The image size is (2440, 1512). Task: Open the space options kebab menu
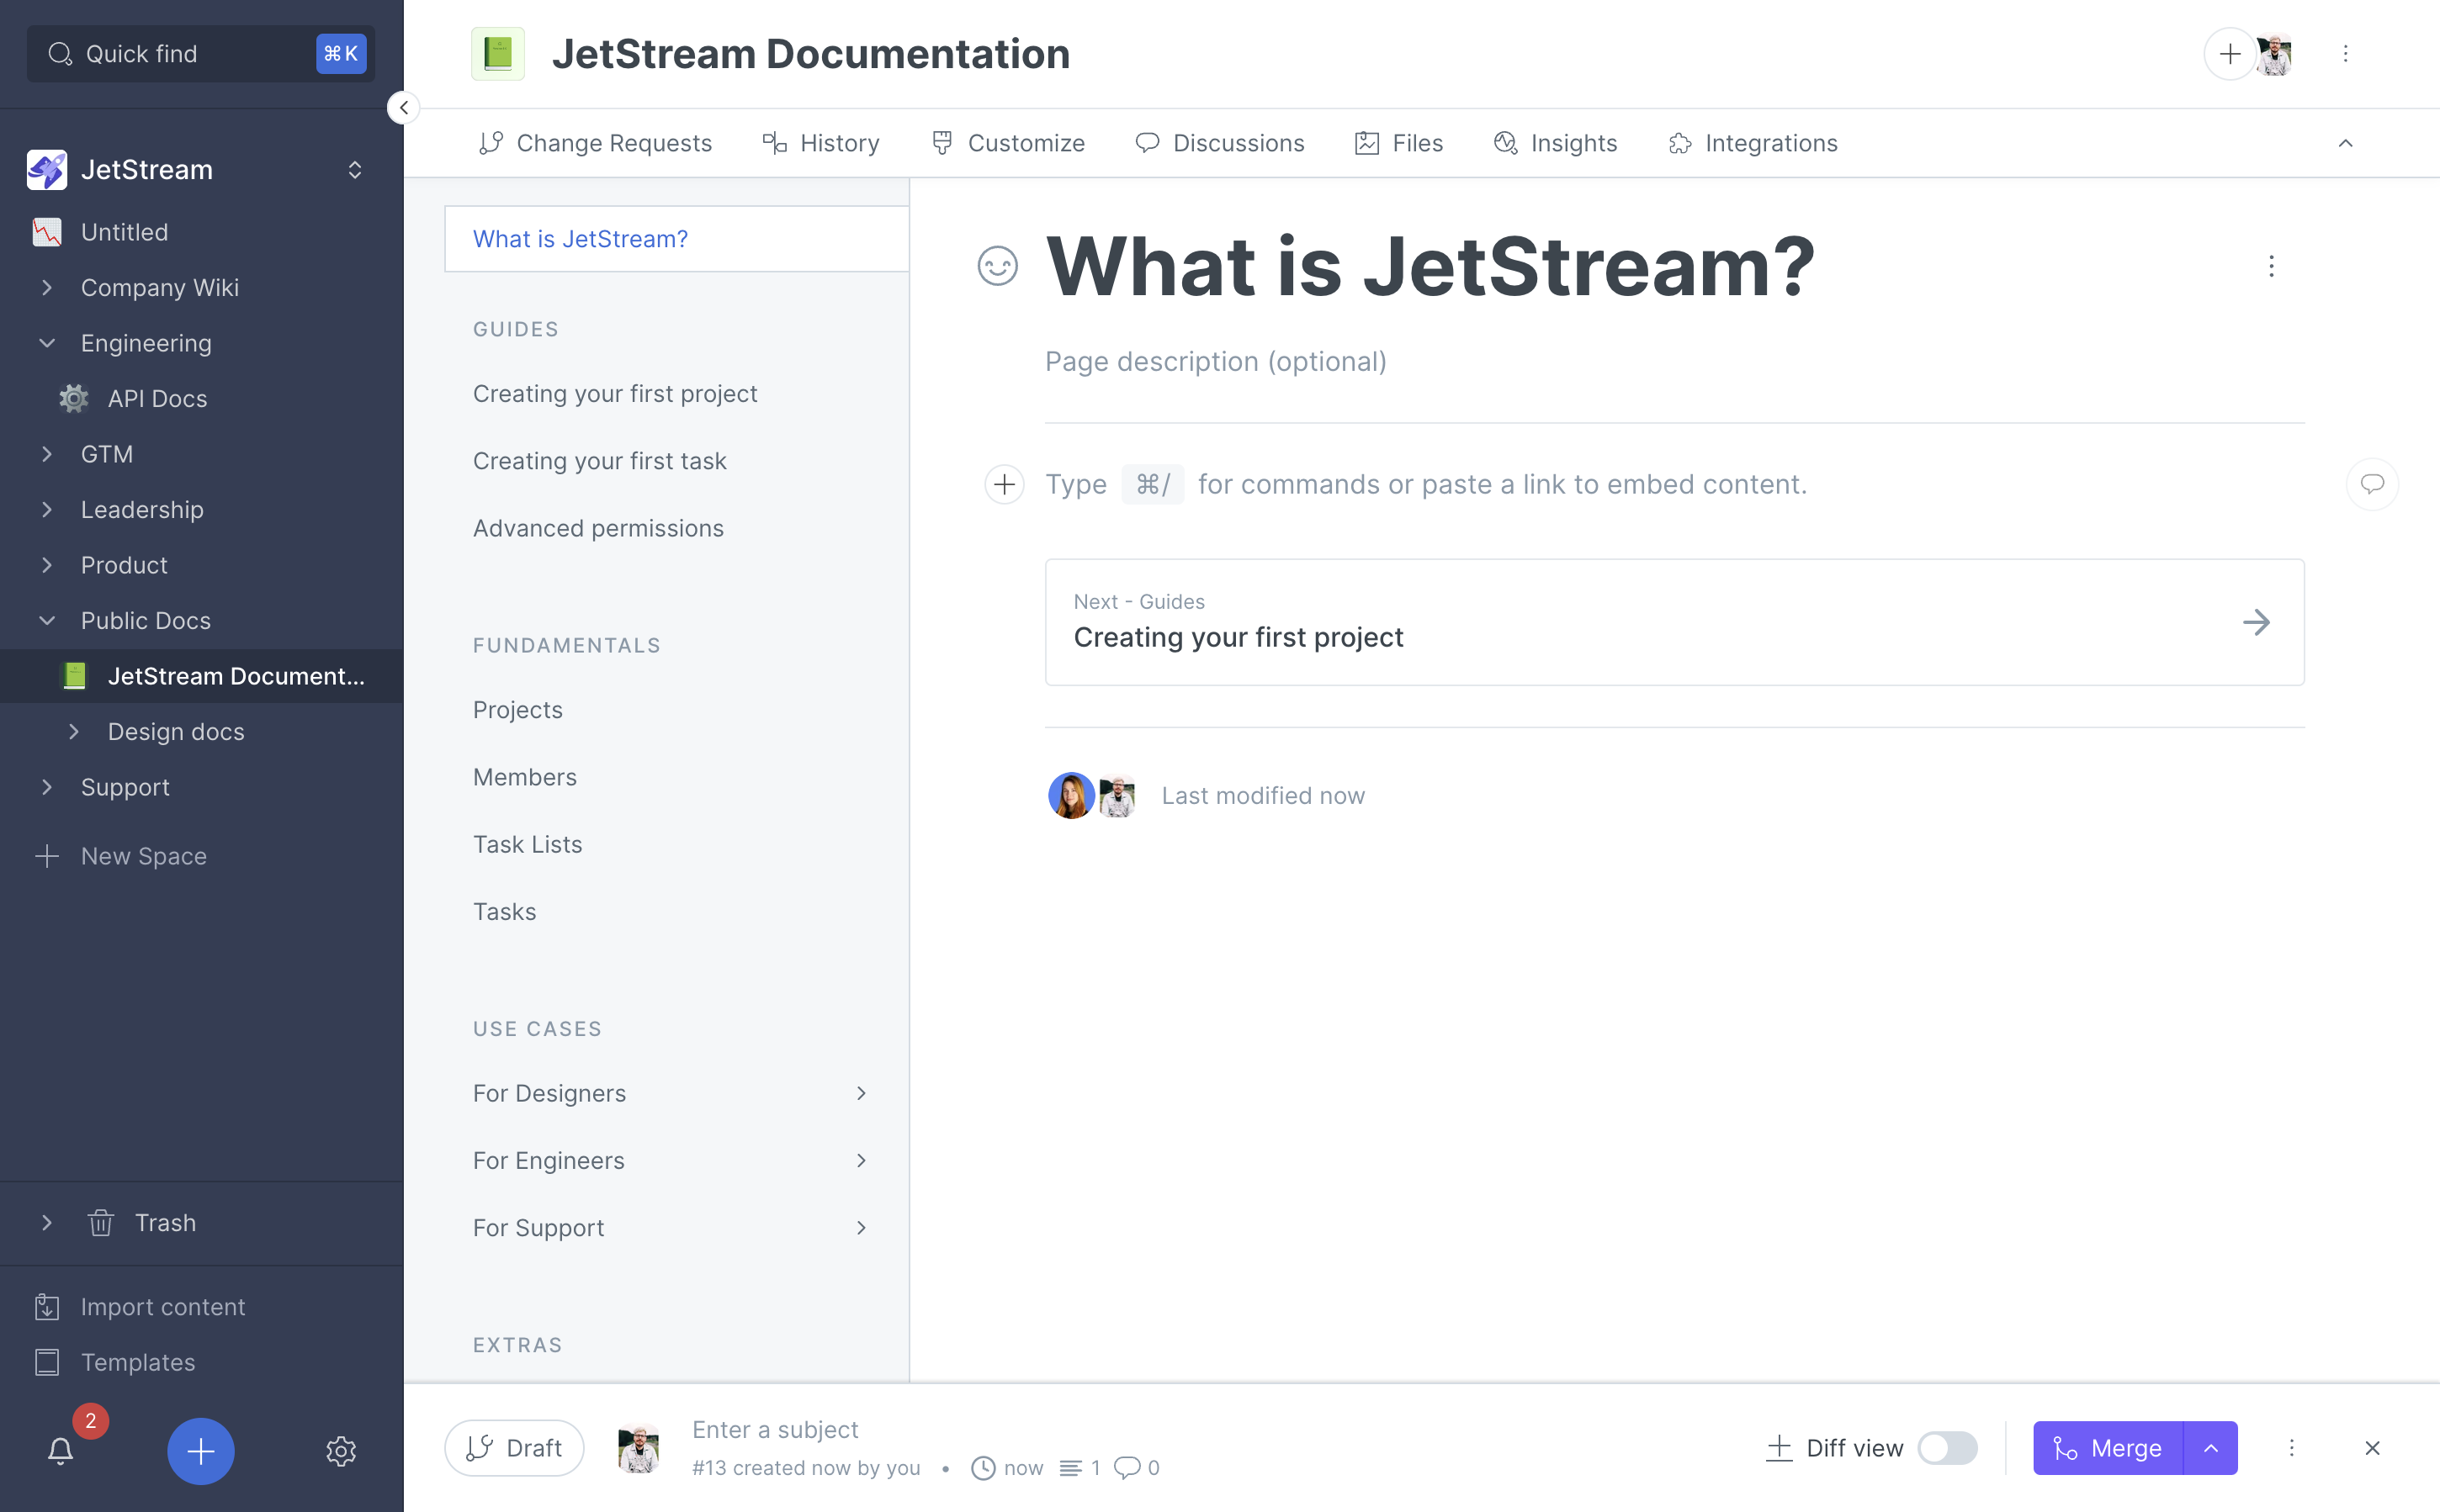point(2345,54)
